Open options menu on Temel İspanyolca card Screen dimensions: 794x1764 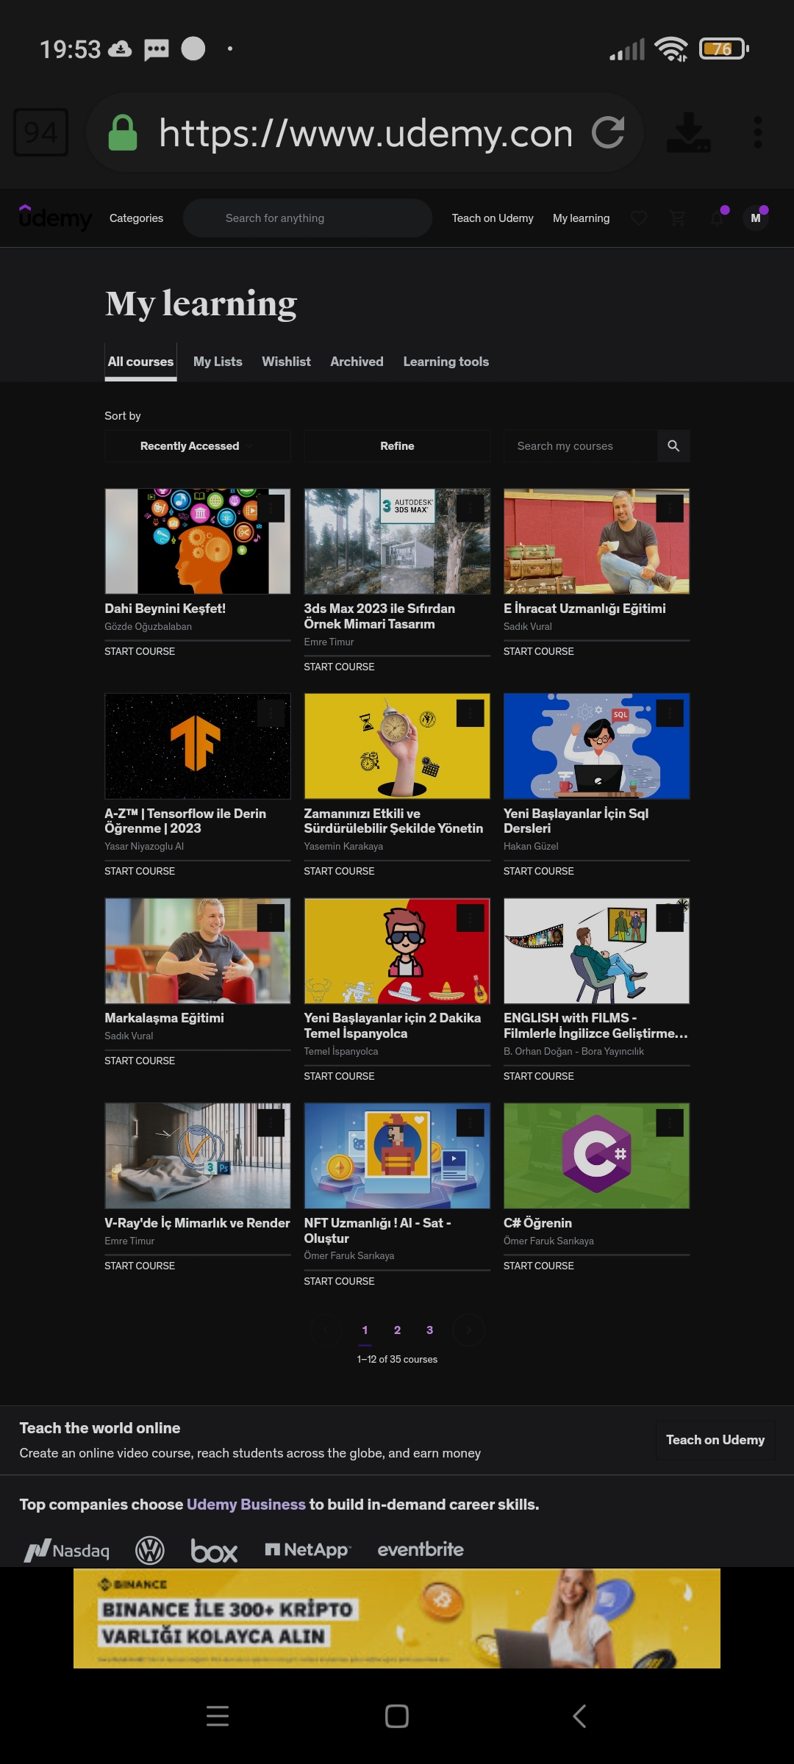(471, 917)
